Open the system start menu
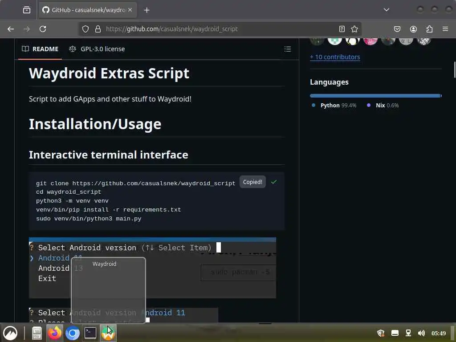Image resolution: width=456 pixels, height=342 pixels. coord(10,333)
